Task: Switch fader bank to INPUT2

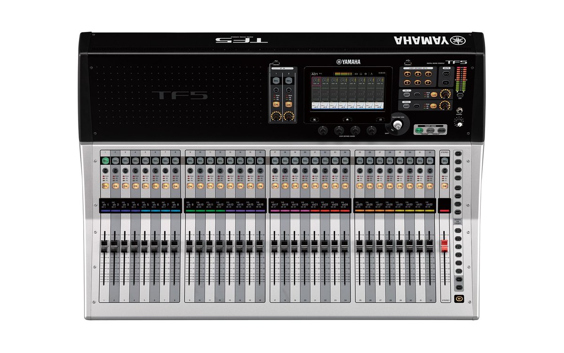Action: (430, 131)
